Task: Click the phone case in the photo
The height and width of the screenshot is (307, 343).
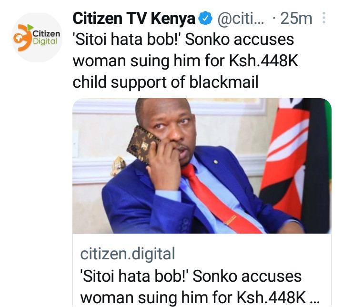Action: (142, 145)
